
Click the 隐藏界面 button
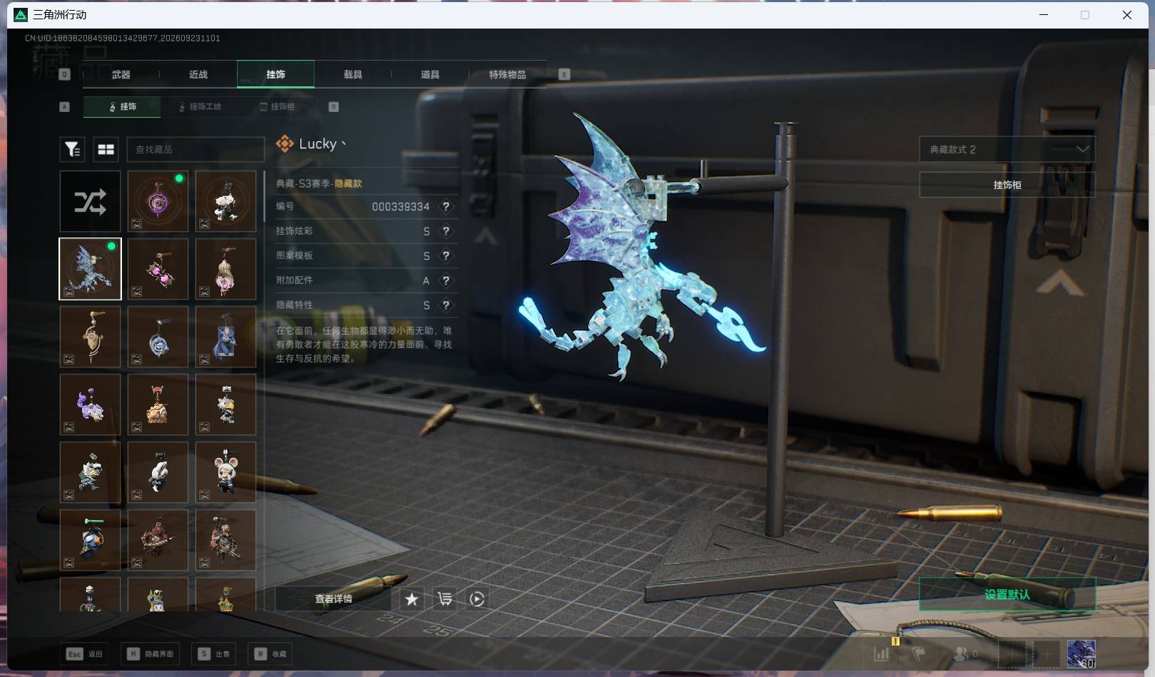coord(151,653)
